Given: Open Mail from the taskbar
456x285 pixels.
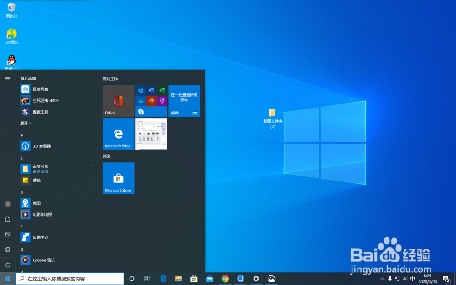Looking at the screenshot, I should tap(209, 279).
